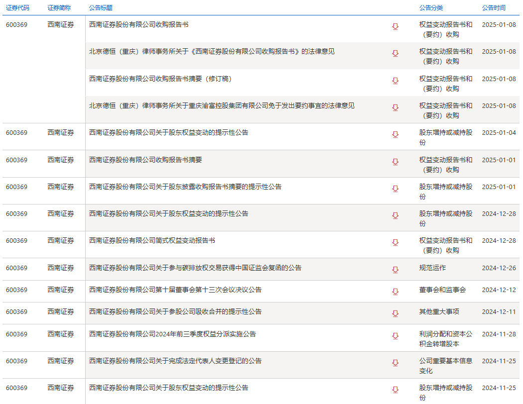Click the 利润分配和资本公积金转增股本 category cell
This screenshot has width=523, height=404.
point(446,339)
